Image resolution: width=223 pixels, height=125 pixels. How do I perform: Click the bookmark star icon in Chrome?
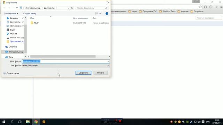pos(200,7)
